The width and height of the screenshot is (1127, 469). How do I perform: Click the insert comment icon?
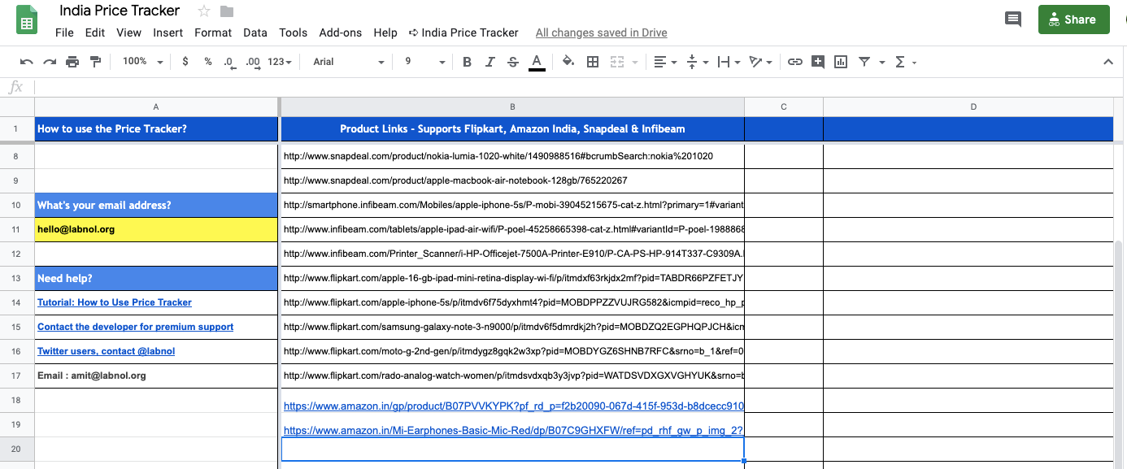(818, 62)
